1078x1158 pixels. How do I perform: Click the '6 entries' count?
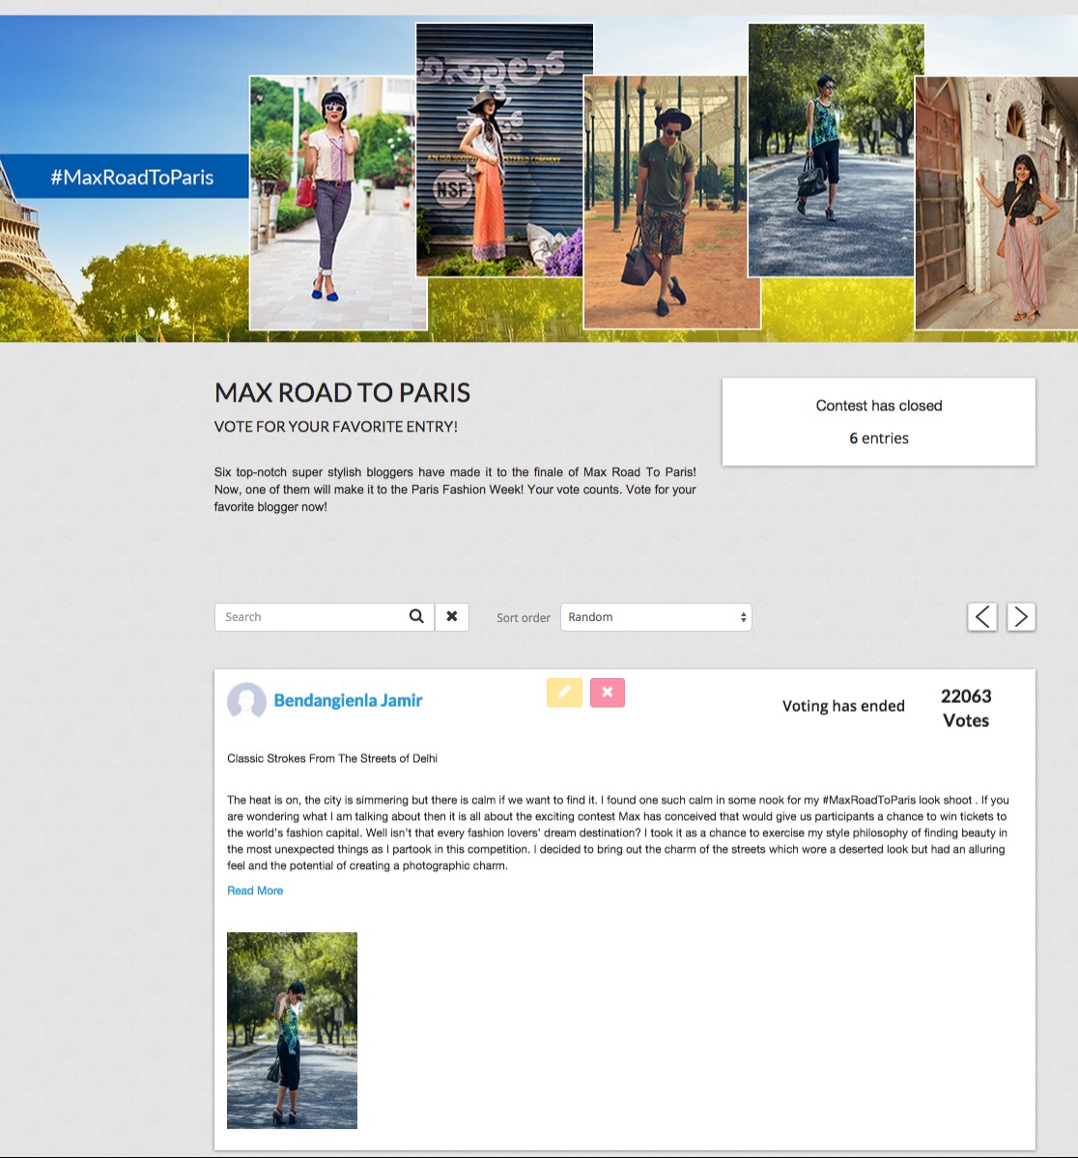tap(878, 438)
